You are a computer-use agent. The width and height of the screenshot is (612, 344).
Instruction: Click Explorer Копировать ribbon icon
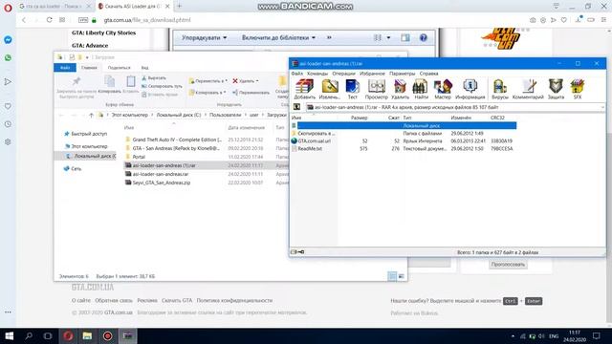(x=109, y=85)
